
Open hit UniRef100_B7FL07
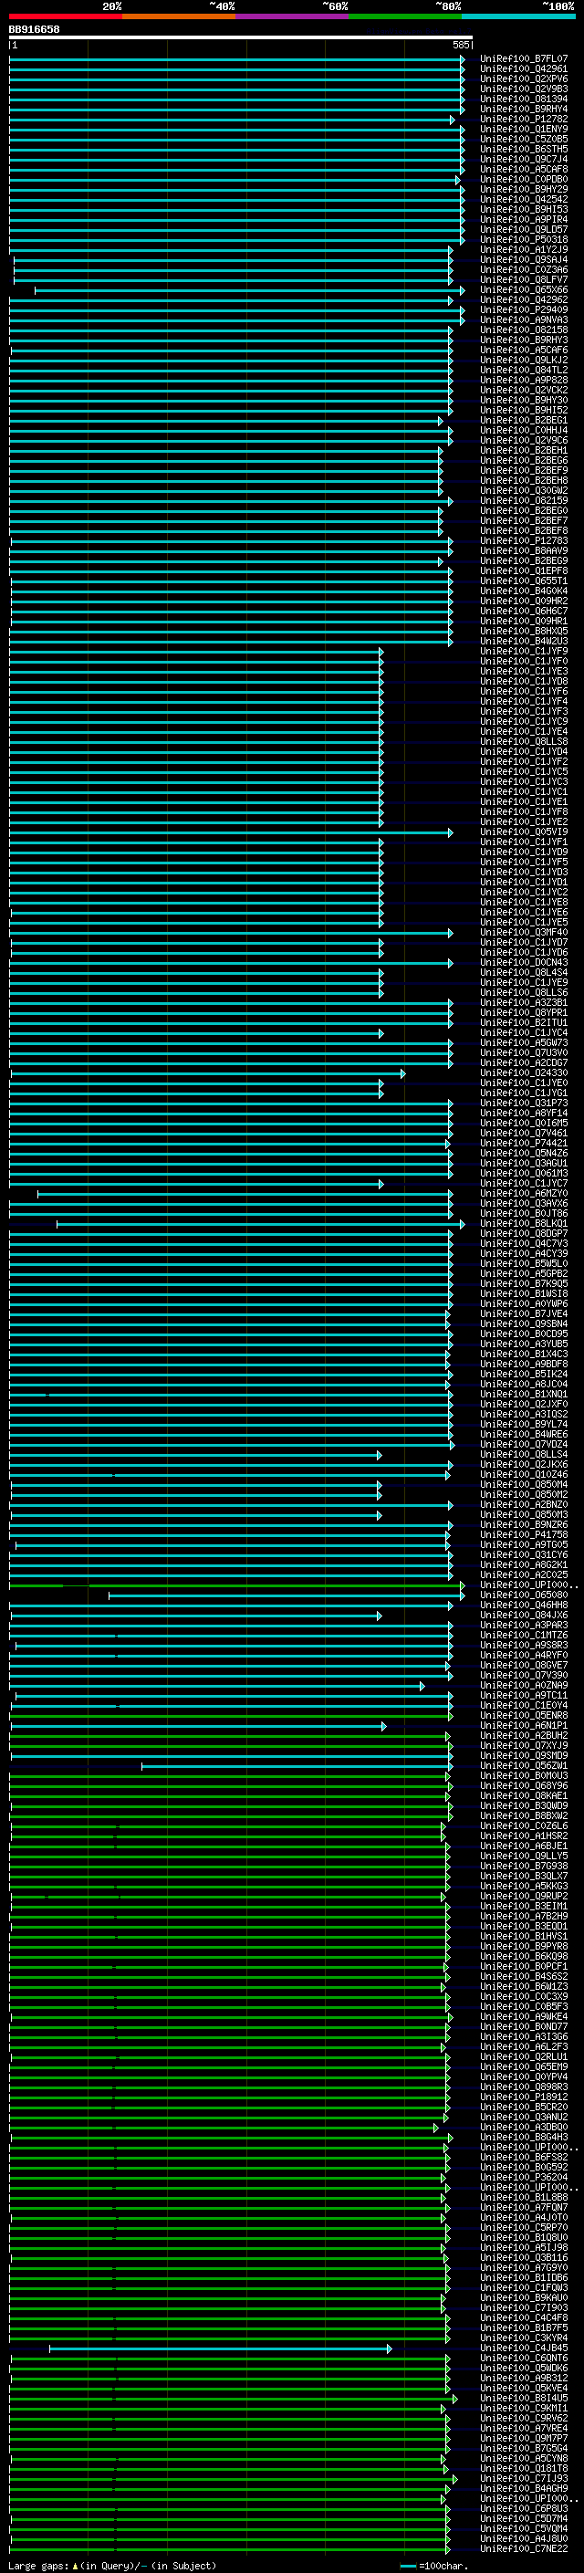coord(523,59)
